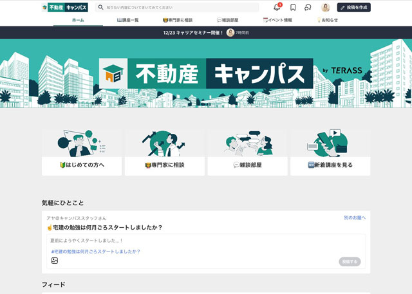Click the hashtag 宅建の勉強 link
Image resolution: width=412 pixels, height=294 pixels.
tap(96, 252)
